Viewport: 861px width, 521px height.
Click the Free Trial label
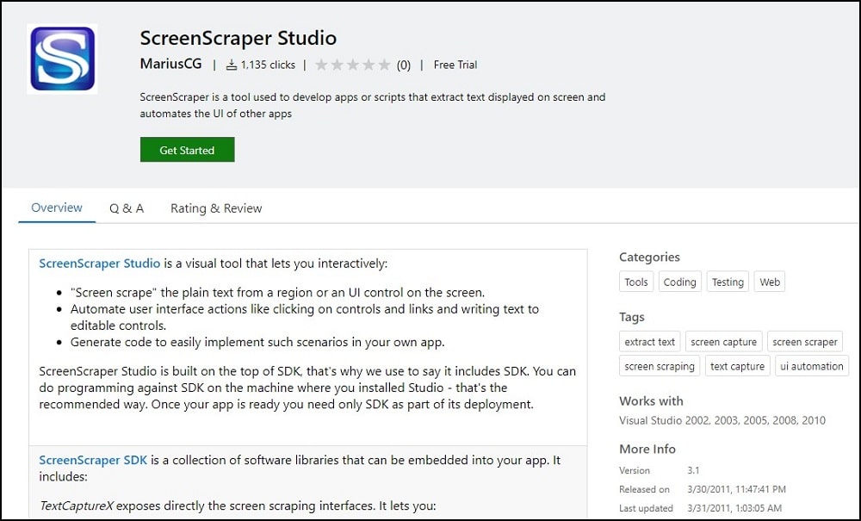tap(455, 65)
